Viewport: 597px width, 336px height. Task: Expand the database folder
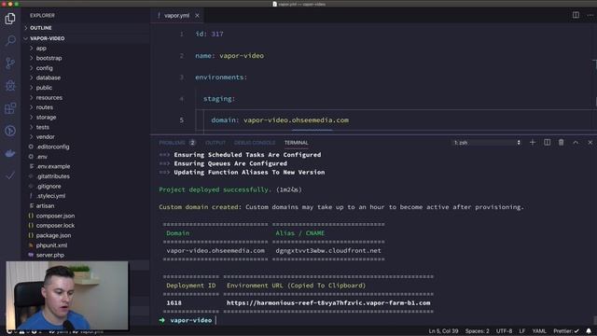[48, 77]
